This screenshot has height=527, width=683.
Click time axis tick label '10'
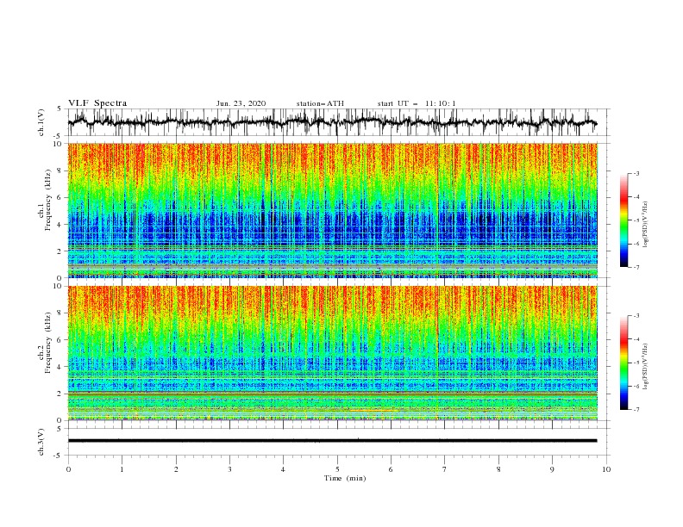point(606,469)
